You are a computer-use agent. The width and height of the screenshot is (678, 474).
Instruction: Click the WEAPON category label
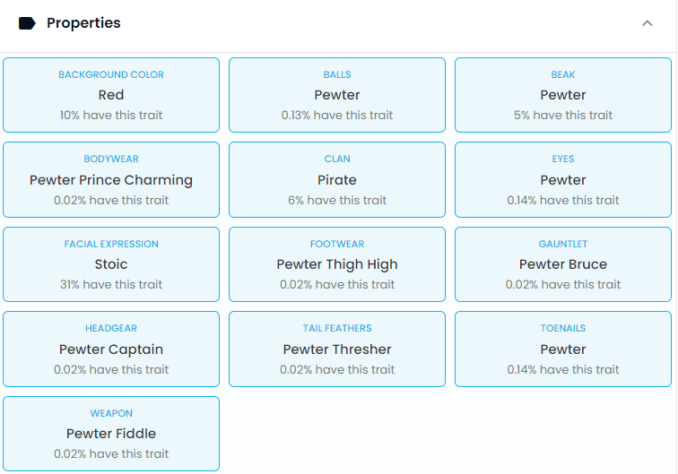click(111, 413)
